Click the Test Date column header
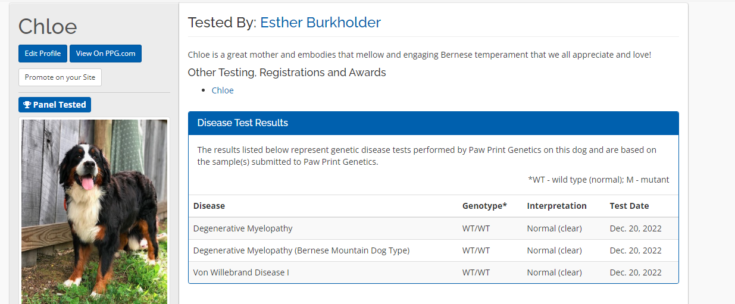 tap(629, 206)
